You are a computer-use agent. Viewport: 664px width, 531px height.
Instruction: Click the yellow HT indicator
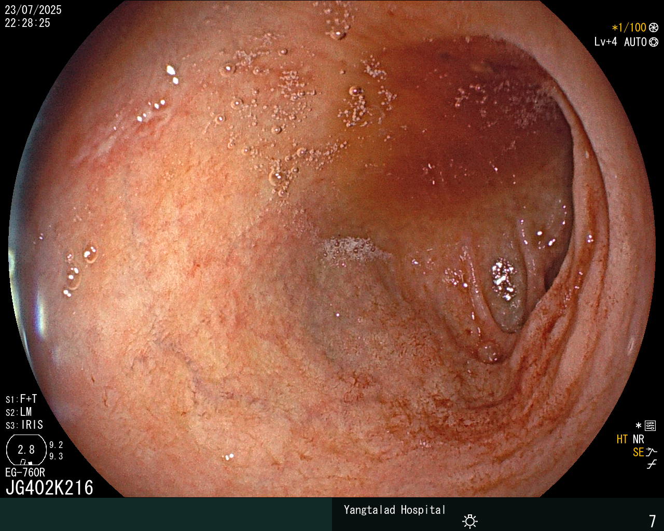tap(622, 439)
